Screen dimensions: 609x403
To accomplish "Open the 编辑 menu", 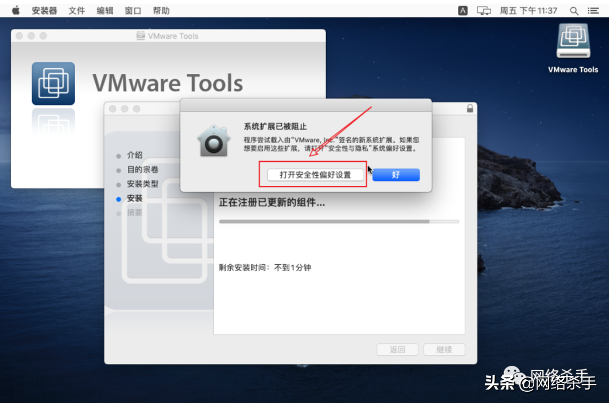I will point(105,11).
